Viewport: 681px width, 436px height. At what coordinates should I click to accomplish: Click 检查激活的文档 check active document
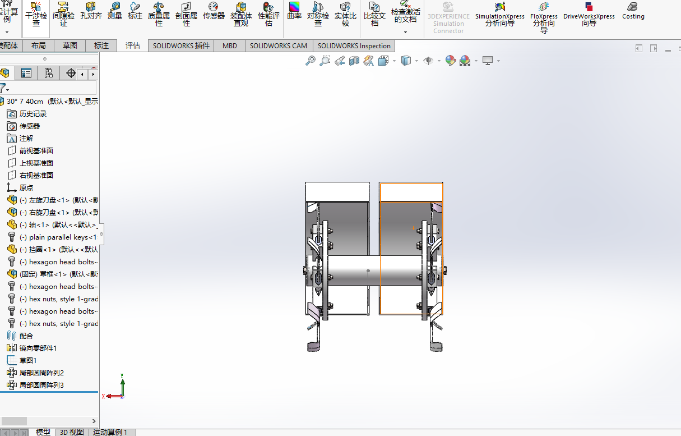[405, 12]
